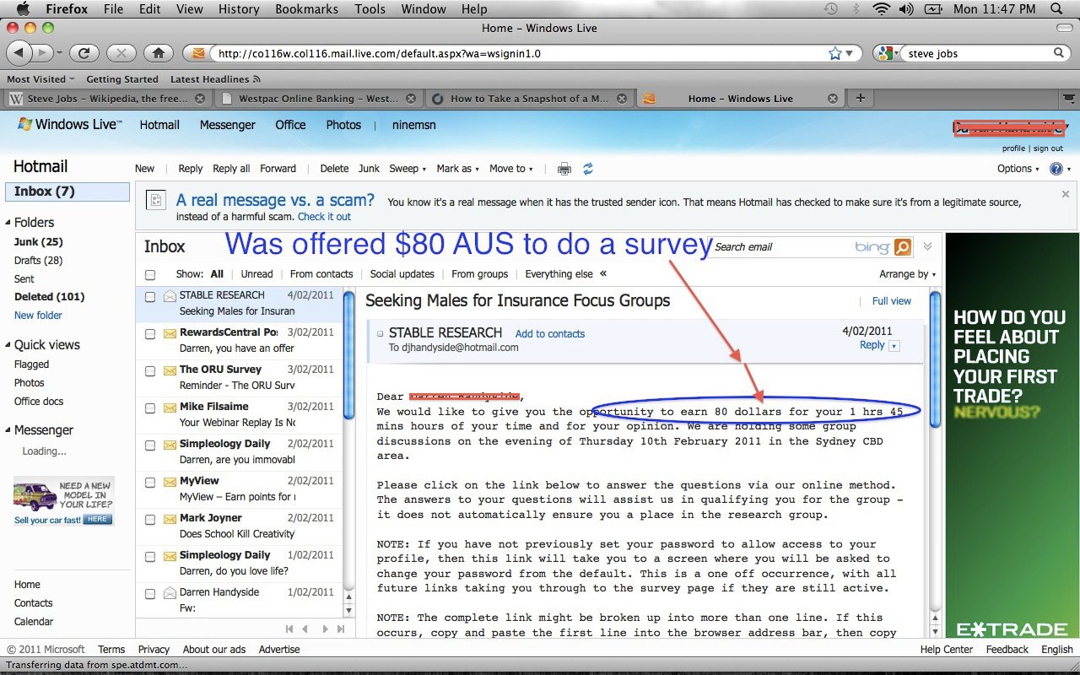Viewport: 1080px width, 675px height.
Task: Open the Mark as dropdown
Action: click(x=458, y=169)
